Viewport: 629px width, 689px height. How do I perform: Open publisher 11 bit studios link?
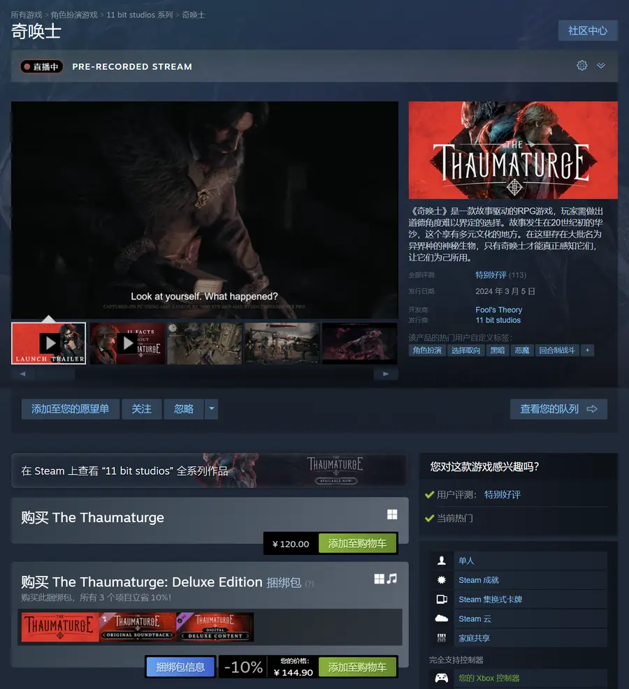coord(498,320)
